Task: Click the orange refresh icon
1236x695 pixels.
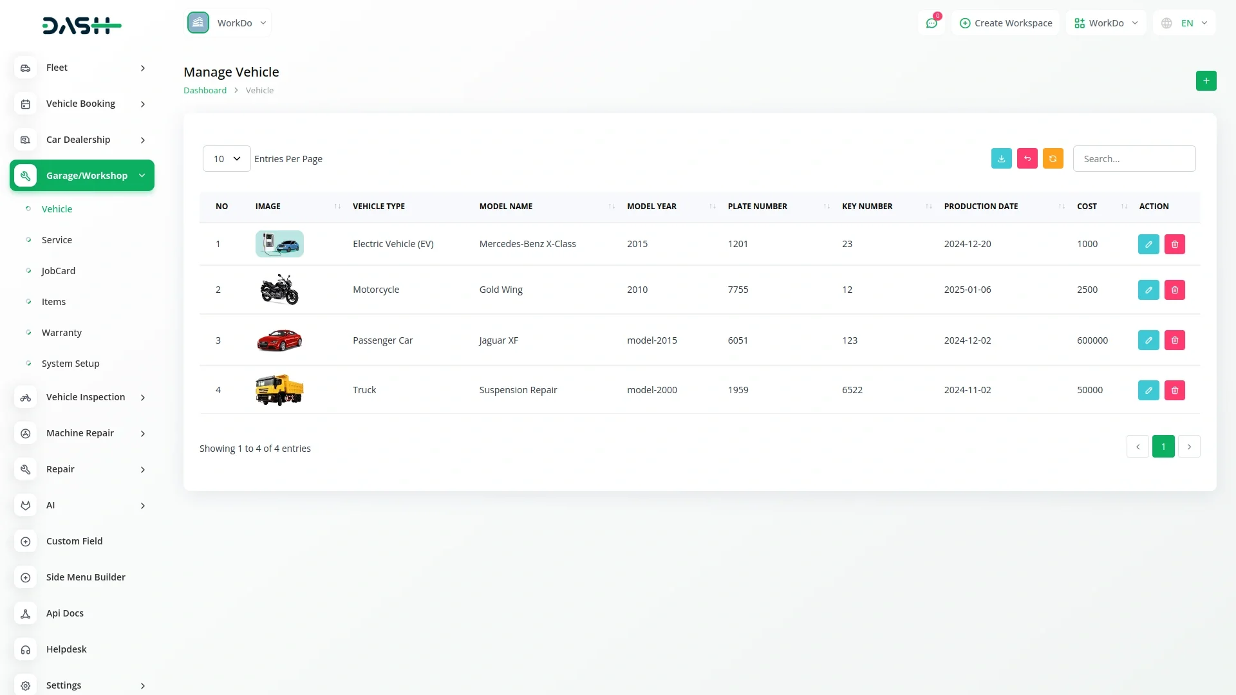Action: tap(1053, 158)
